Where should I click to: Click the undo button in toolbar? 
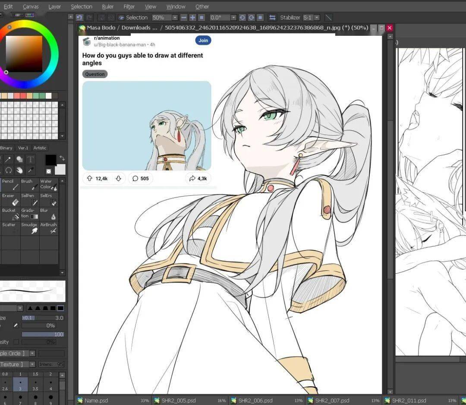point(79,18)
